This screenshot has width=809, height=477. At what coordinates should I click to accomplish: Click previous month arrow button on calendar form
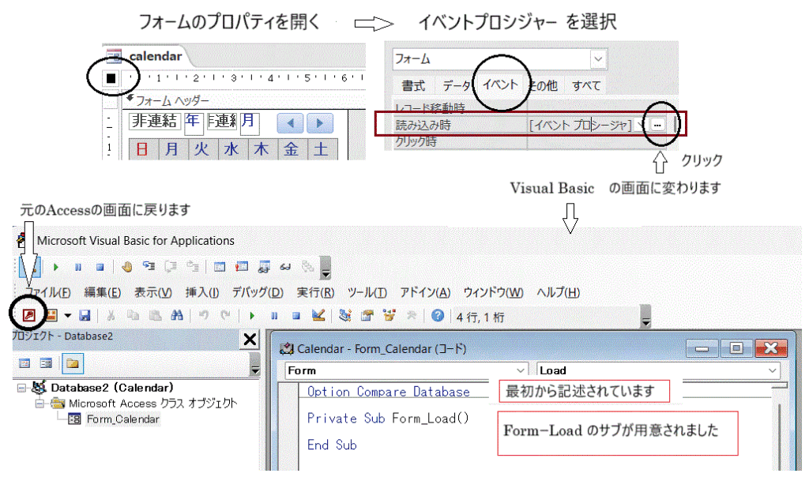coord(291,123)
